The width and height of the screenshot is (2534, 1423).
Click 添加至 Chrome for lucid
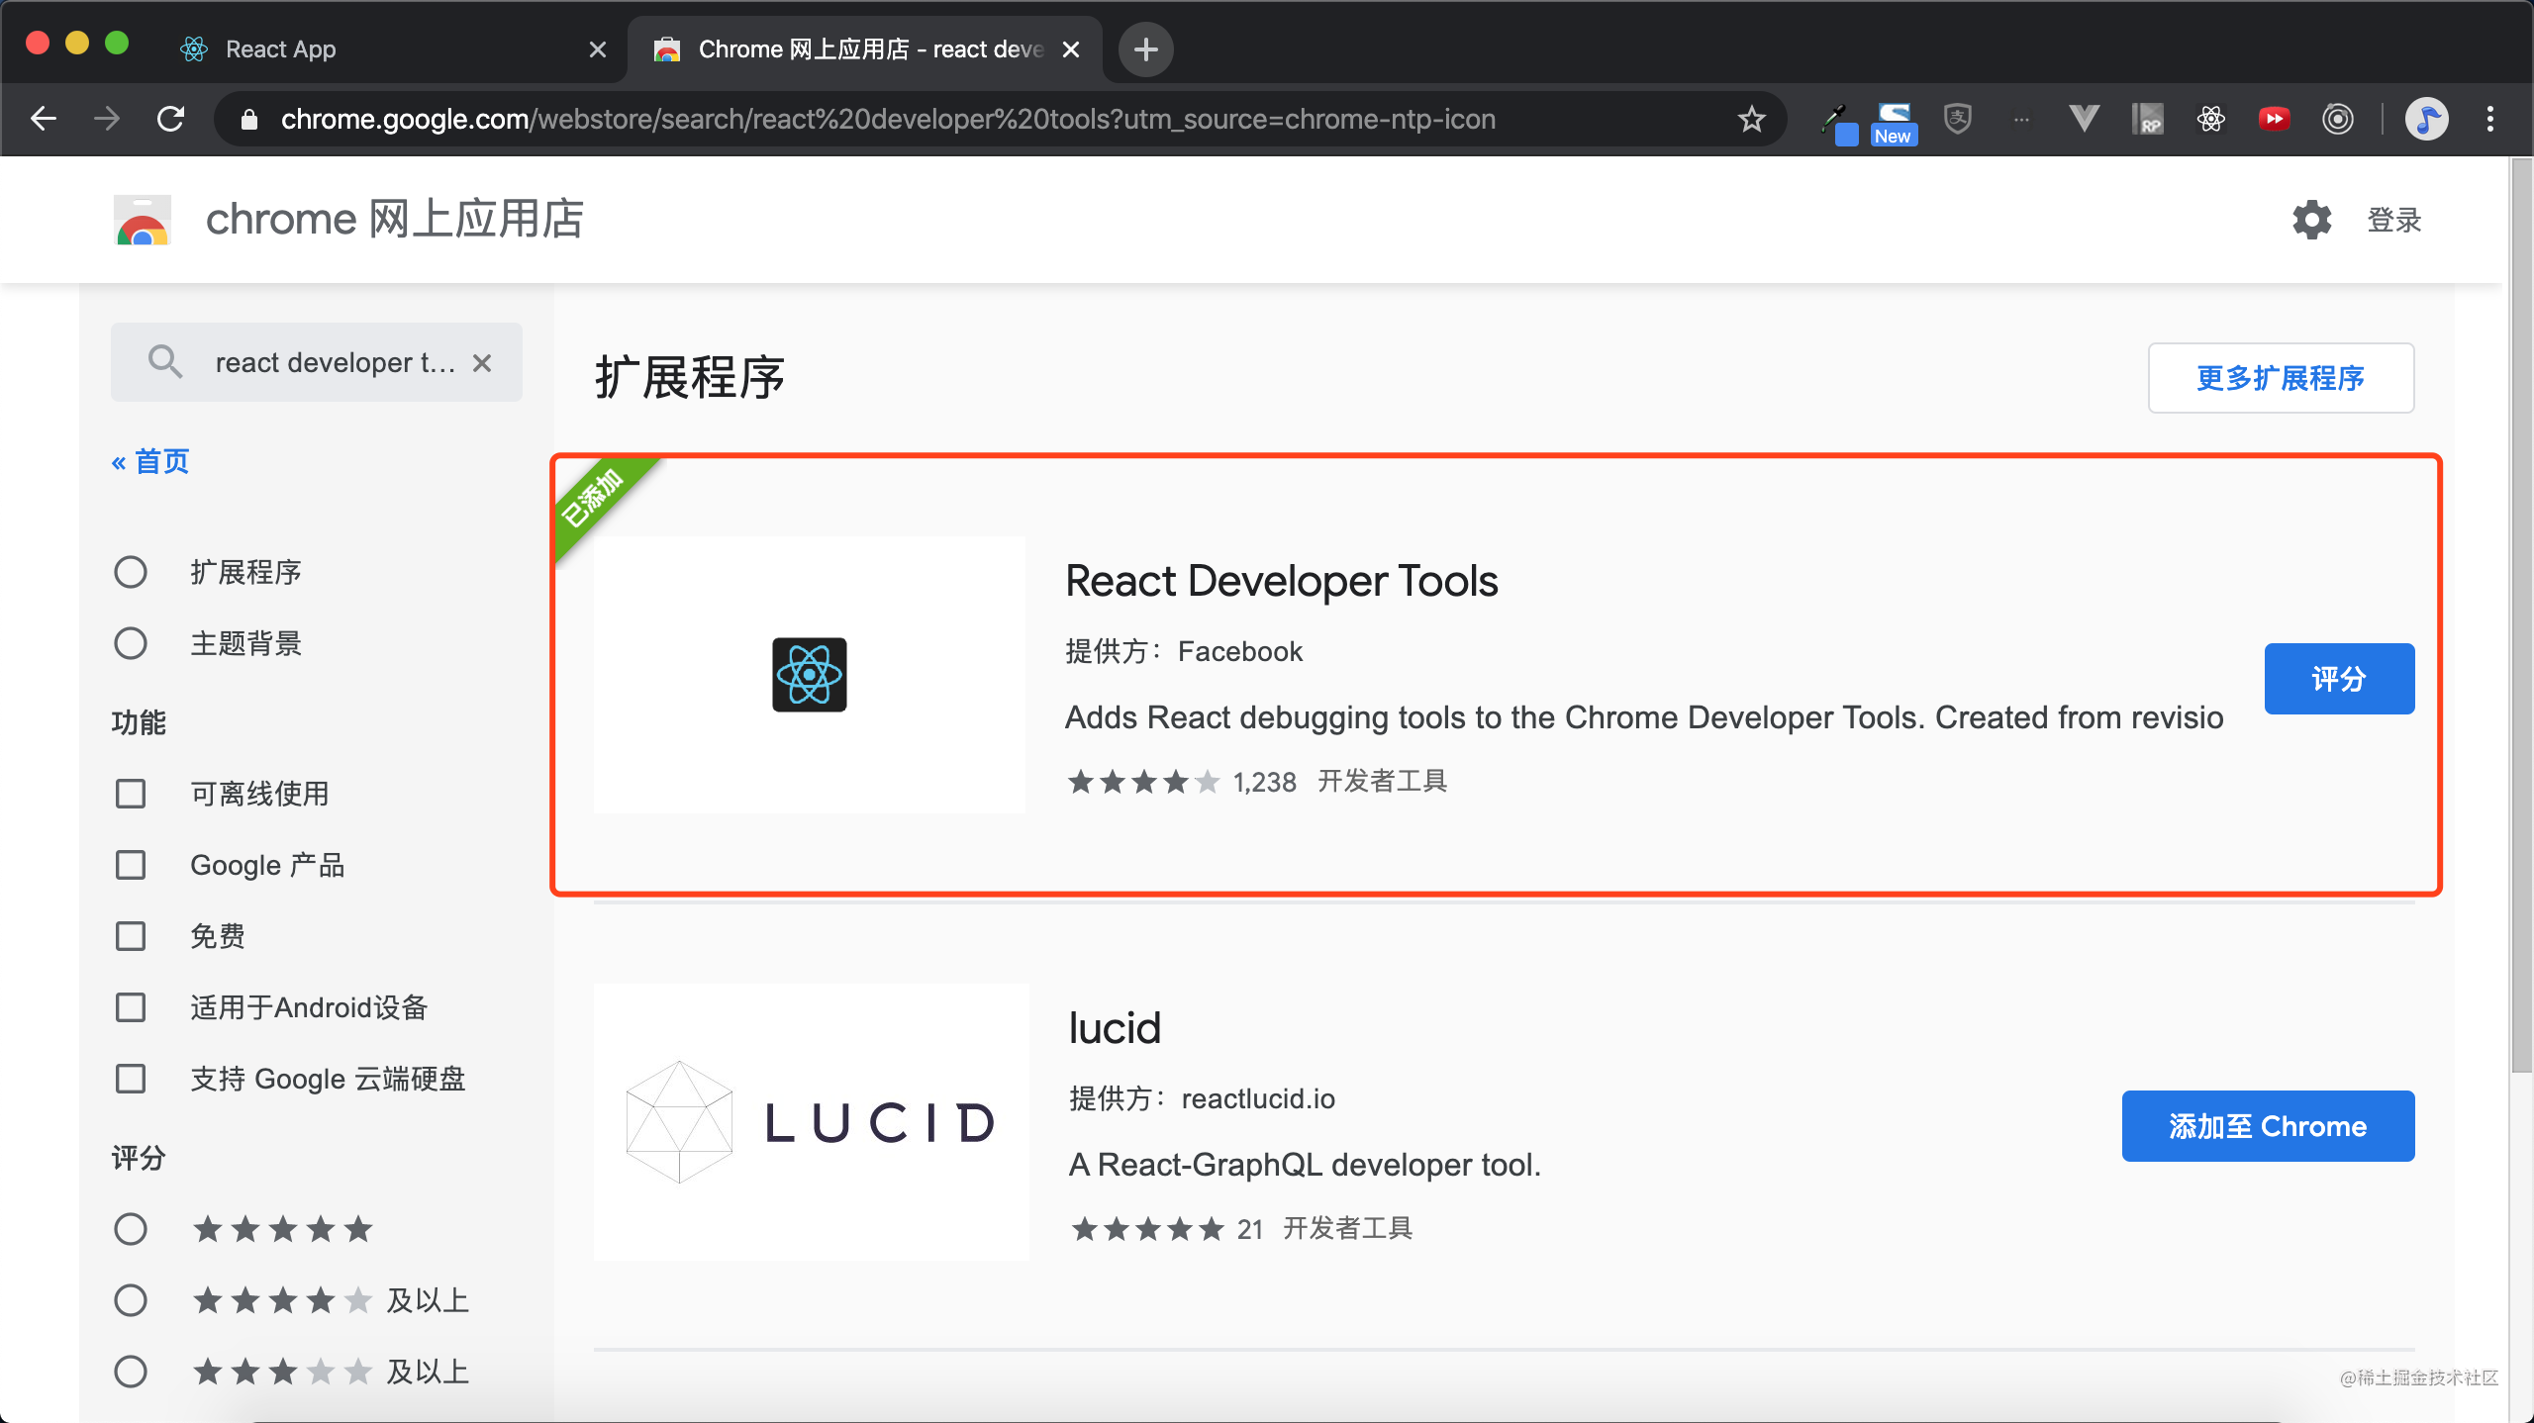[2268, 1126]
